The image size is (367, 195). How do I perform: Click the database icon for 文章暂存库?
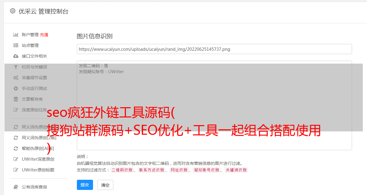[16, 99]
